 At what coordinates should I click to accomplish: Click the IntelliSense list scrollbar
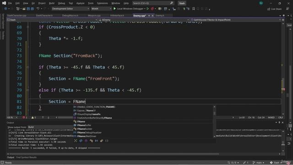coord(214,121)
